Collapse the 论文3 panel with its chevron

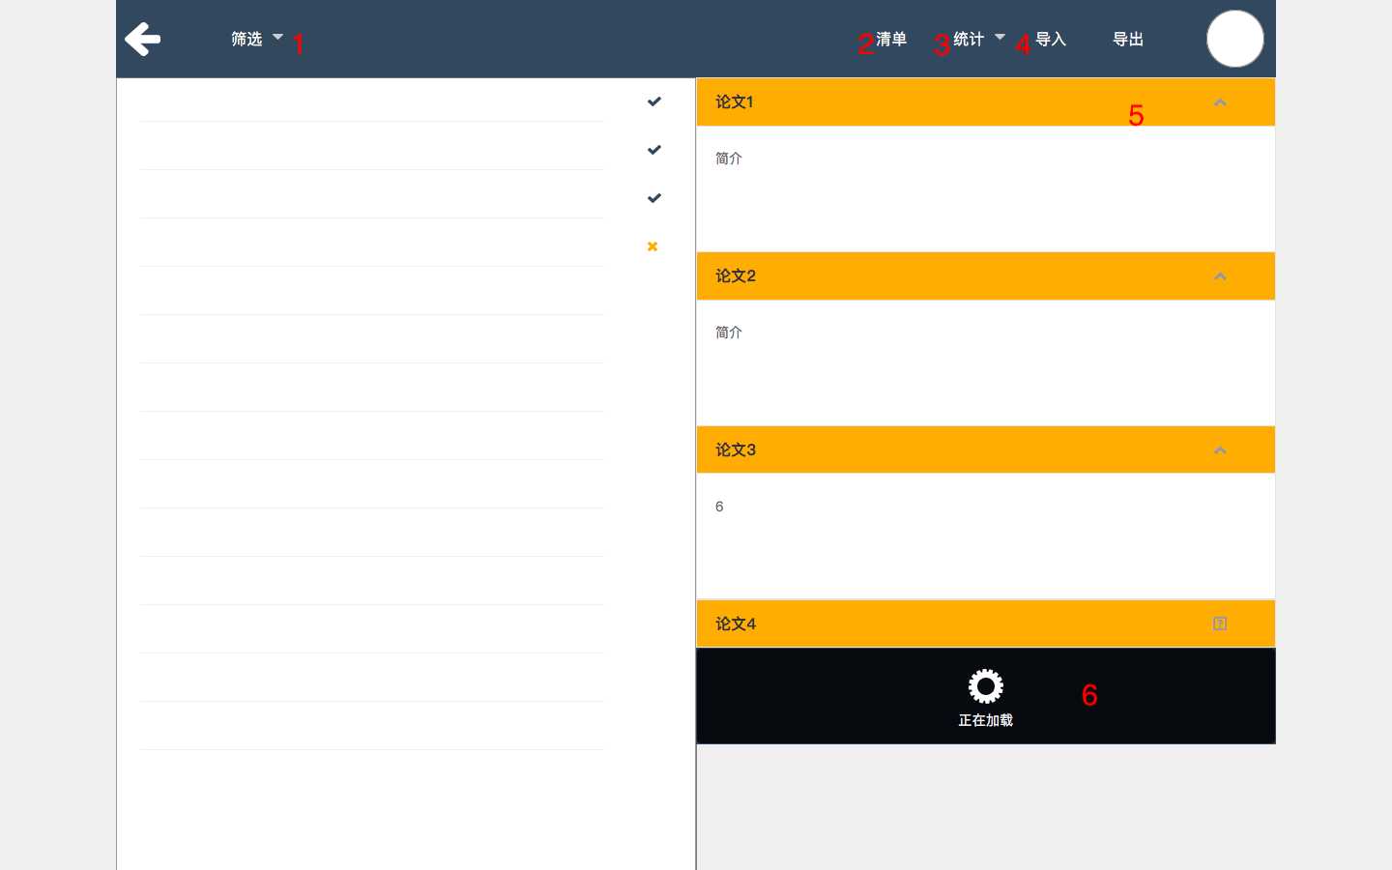[x=1220, y=450]
